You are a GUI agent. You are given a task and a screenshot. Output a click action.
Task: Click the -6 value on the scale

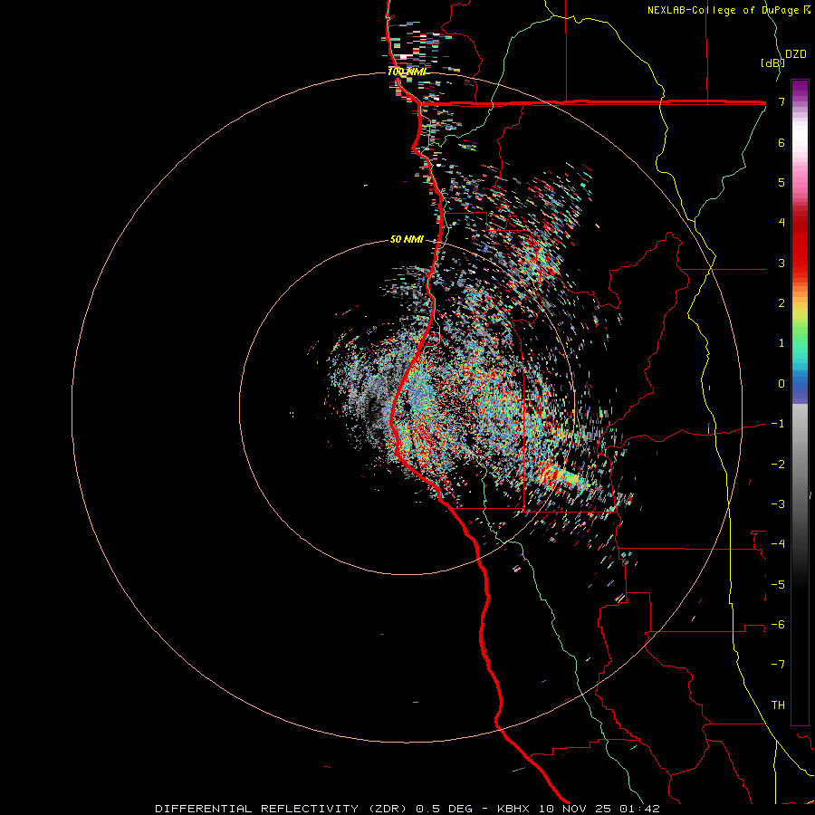[x=778, y=625]
